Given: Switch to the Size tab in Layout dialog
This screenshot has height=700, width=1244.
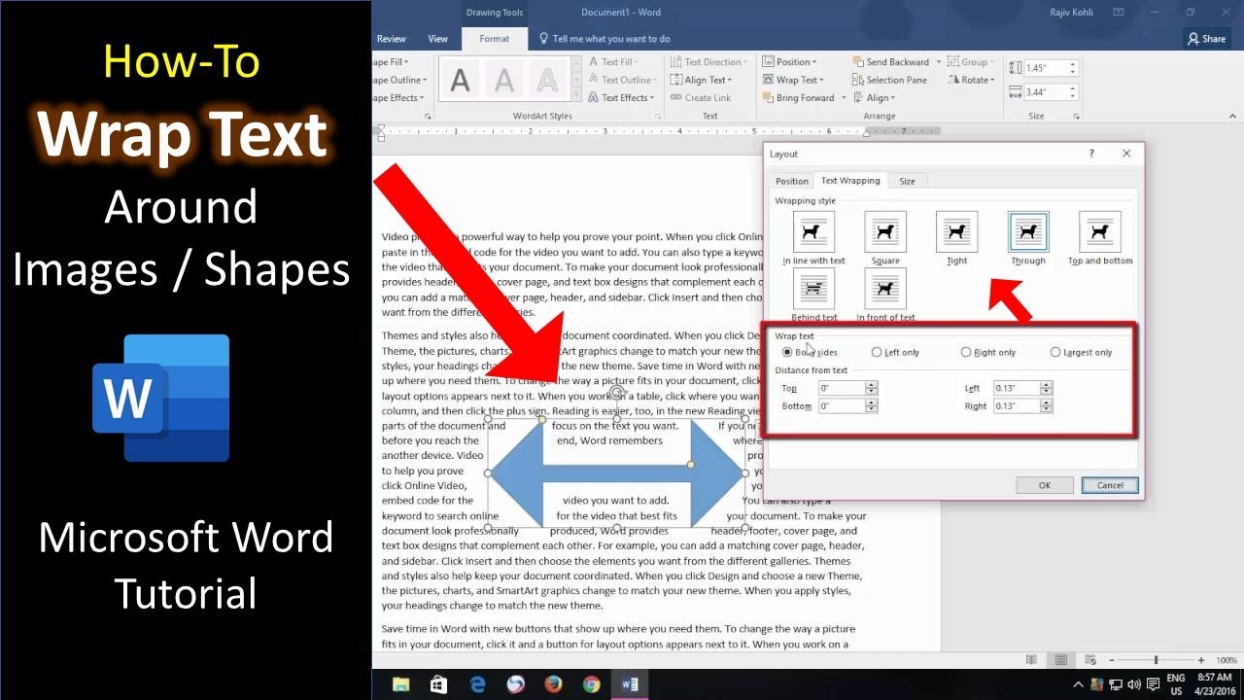Looking at the screenshot, I should [x=907, y=181].
